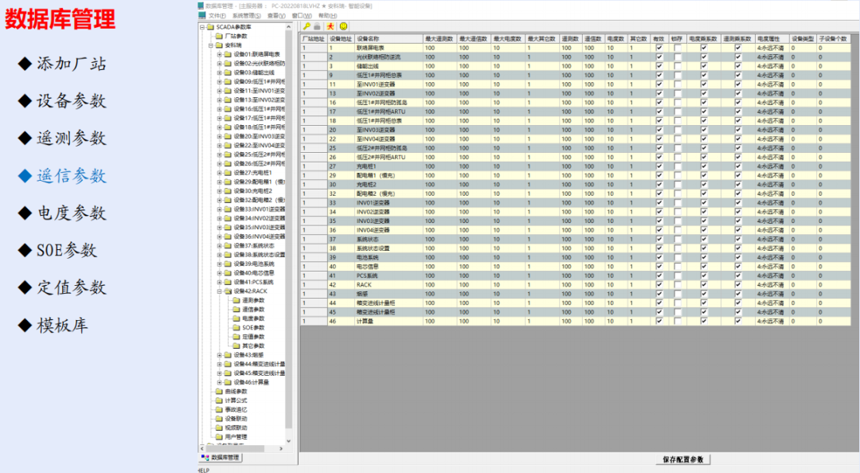Click the 最大遥测数 column header
Screen dimensions: 860x473
point(440,39)
